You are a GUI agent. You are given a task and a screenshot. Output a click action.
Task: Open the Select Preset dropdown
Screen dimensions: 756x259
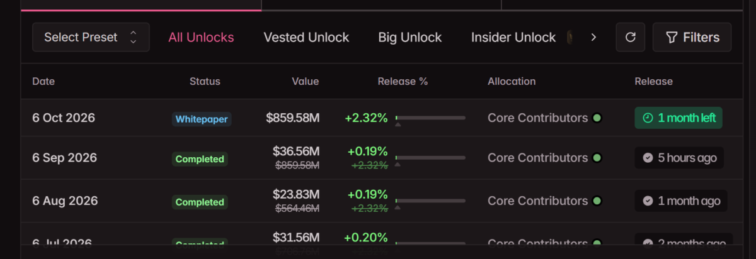(x=91, y=37)
